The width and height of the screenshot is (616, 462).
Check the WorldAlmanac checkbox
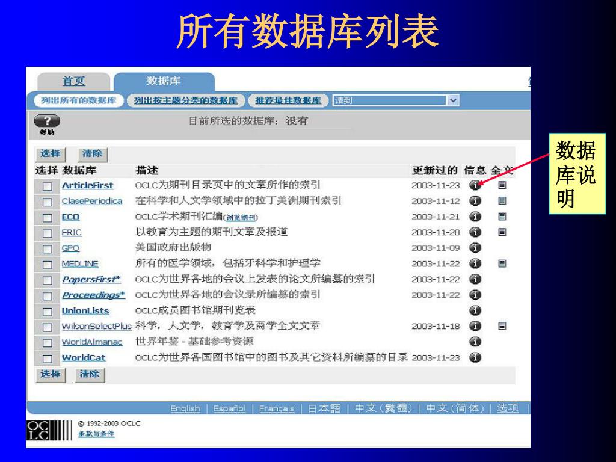click(47, 343)
